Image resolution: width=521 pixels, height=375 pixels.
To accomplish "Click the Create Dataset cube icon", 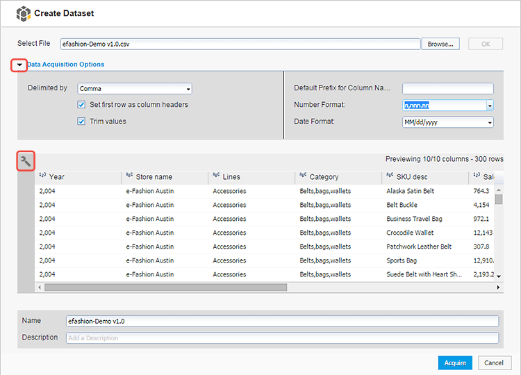I will coord(24,12).
